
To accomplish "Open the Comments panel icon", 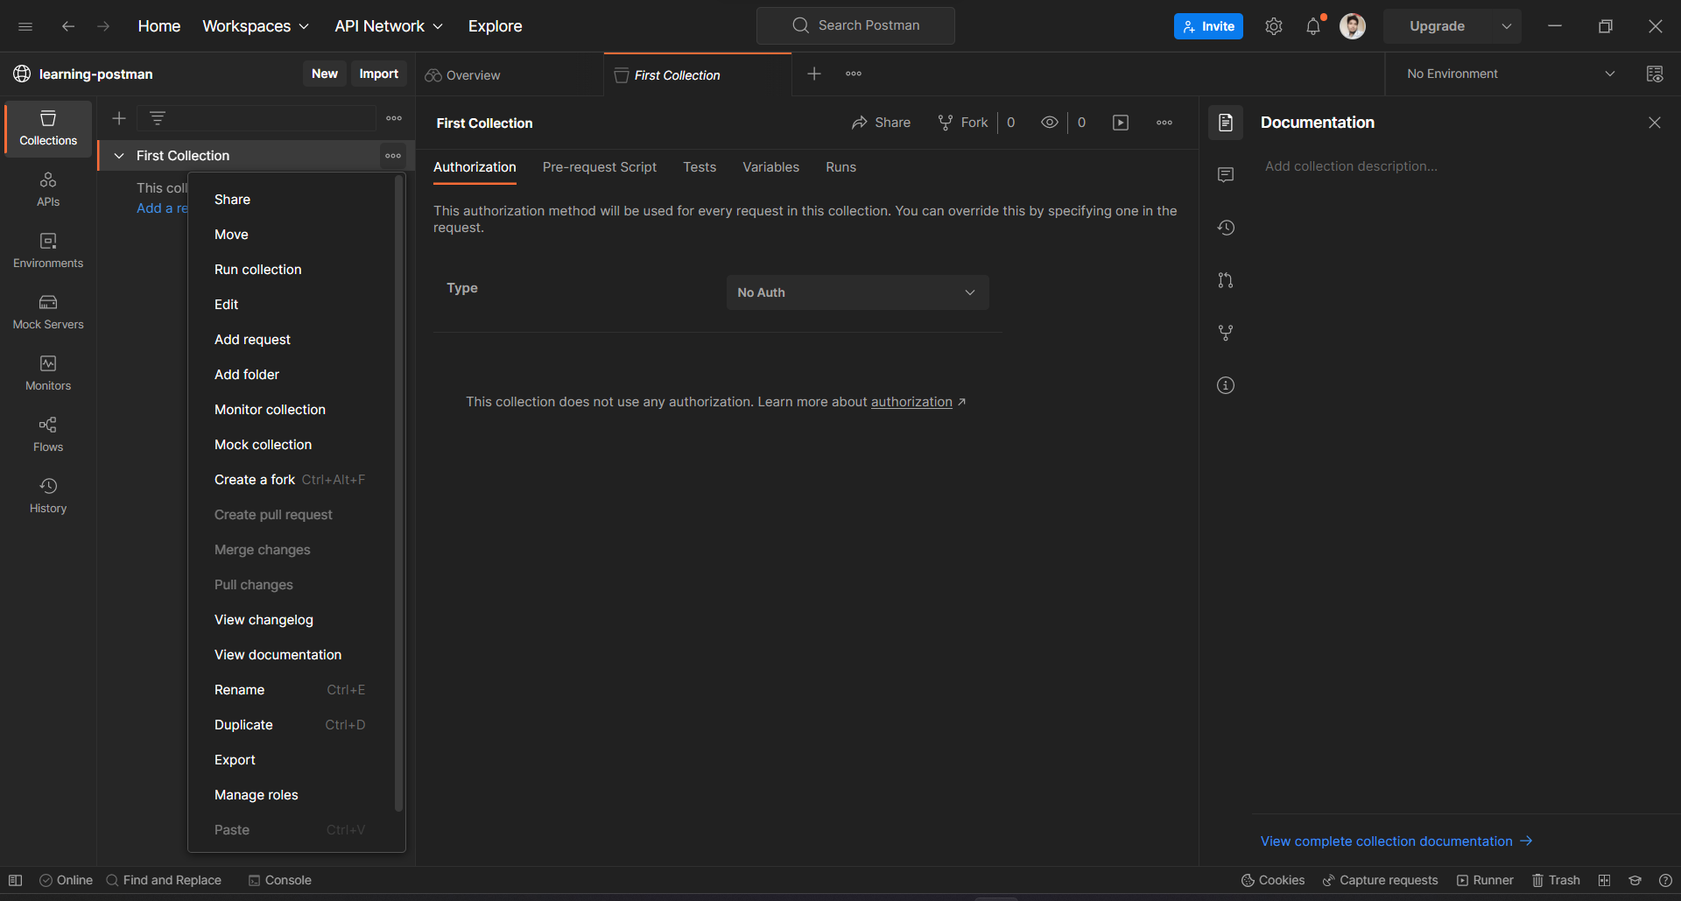I will [x=1226, y=175].
